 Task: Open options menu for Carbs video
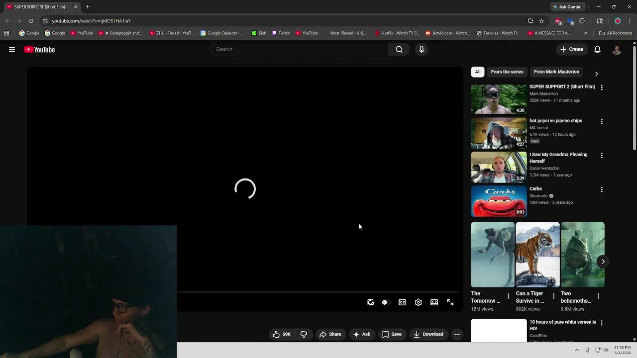[602, 190]
